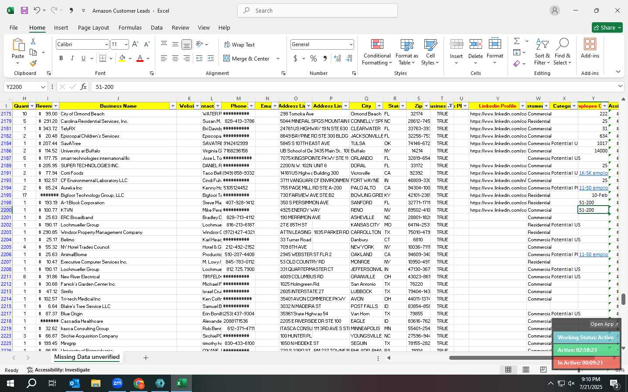Image resolution: width=628 pixels, height=392 pixels.
Task: Click Conditional Formatting button
Action: [377, 51]
